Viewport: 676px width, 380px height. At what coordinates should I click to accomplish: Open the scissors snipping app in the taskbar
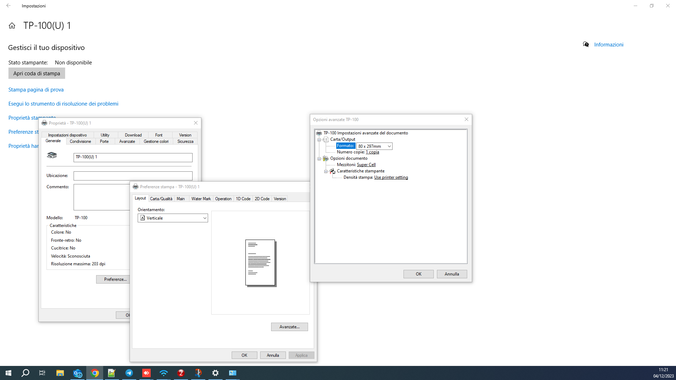(198, 373)
